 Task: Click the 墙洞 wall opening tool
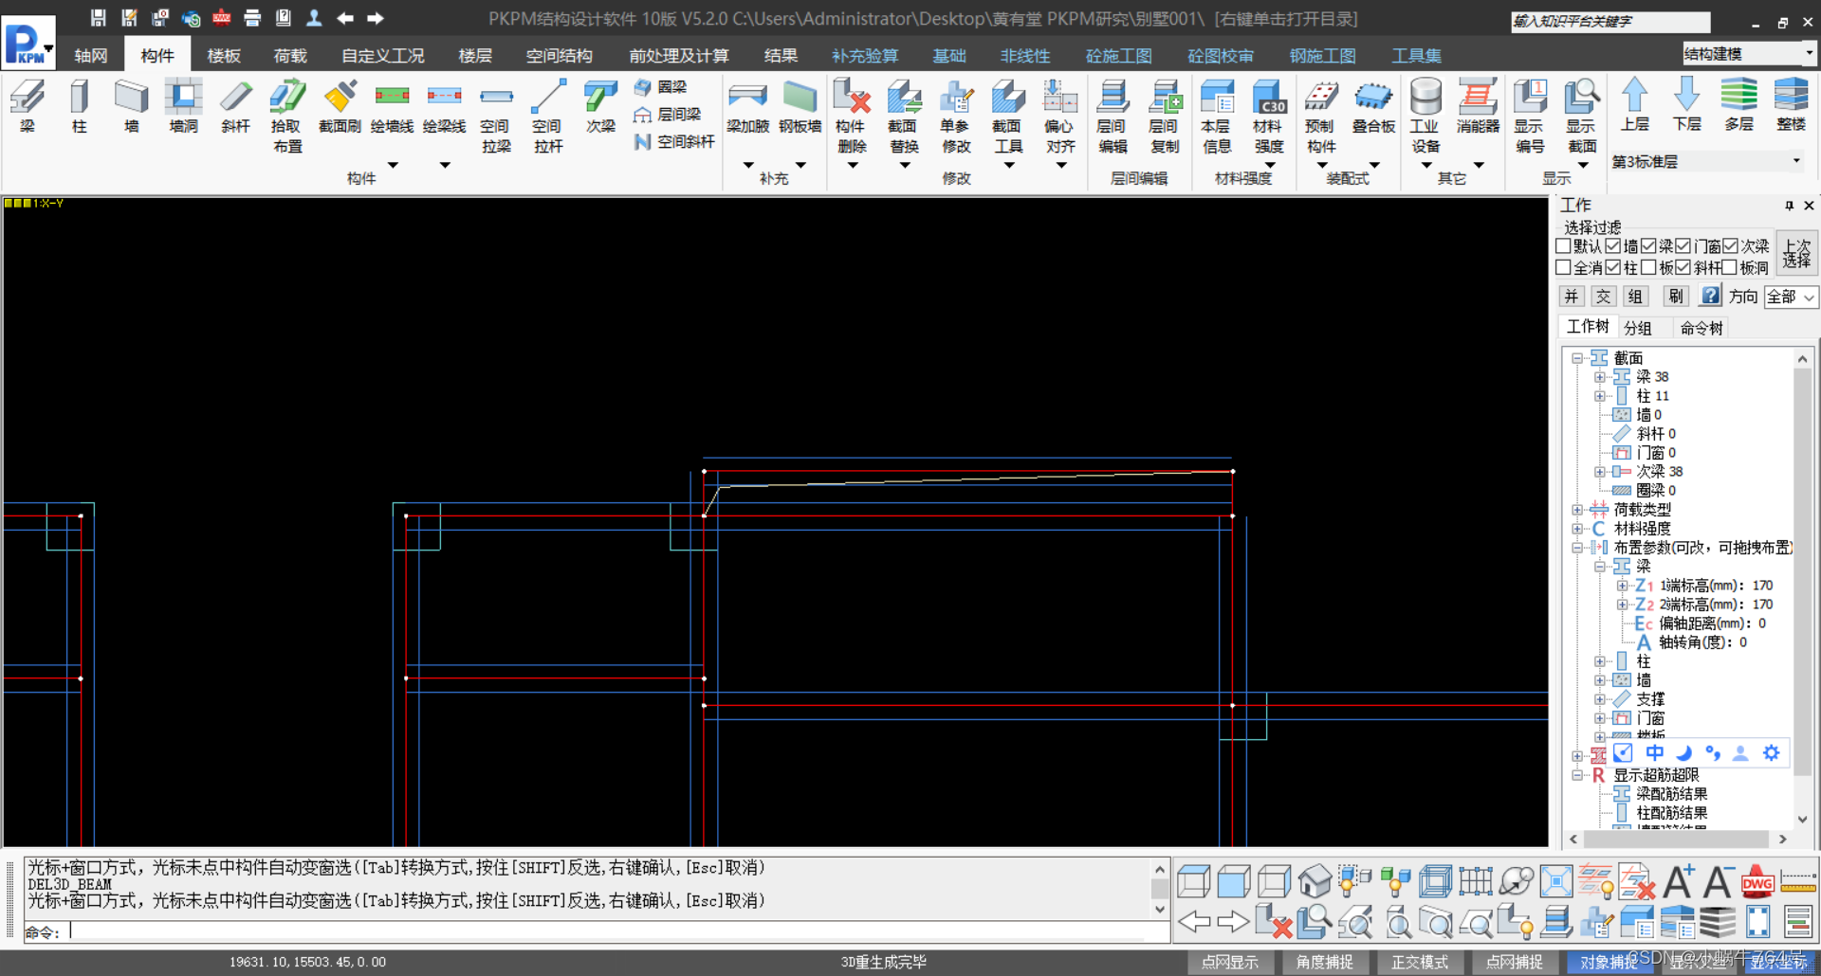(184, 105)
